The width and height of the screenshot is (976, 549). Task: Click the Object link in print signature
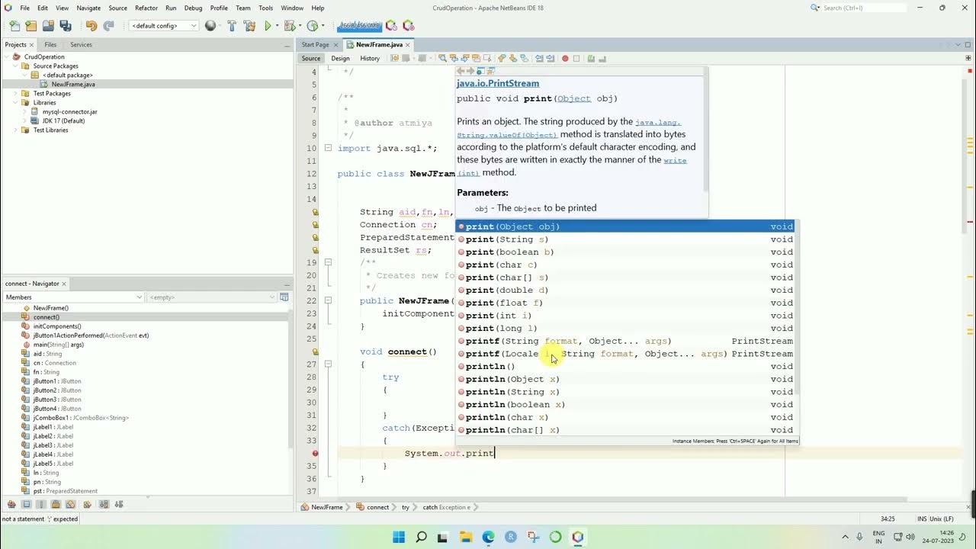click(574, 98)
